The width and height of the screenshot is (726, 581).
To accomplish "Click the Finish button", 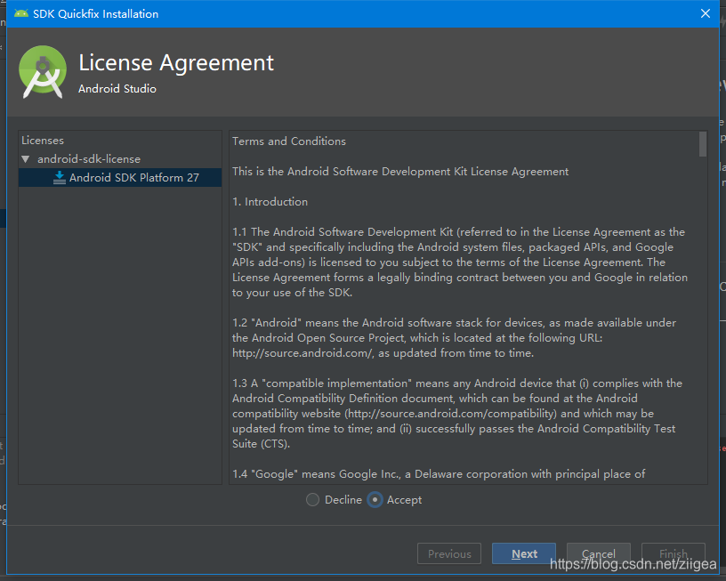I will 674,553.
